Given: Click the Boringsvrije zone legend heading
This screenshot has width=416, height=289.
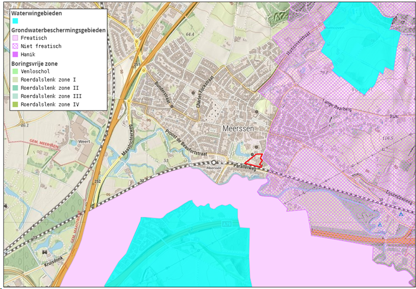Looking at the screenshot, I should 34,64.
